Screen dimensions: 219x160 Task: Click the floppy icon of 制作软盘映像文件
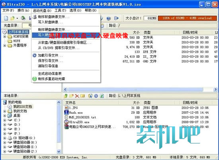click(35, 17)
